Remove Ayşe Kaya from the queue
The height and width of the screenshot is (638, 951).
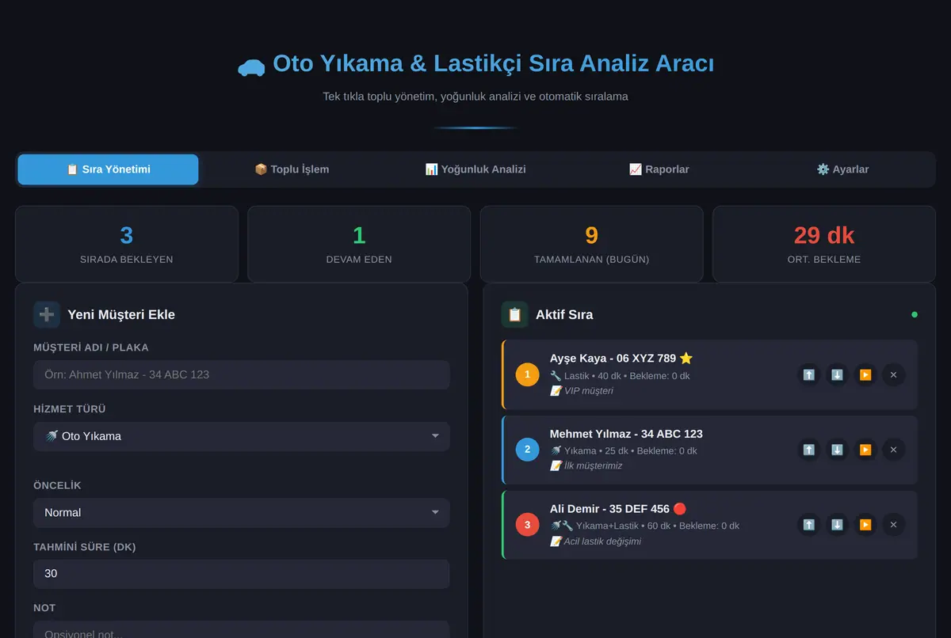click(x=893, y=375)
